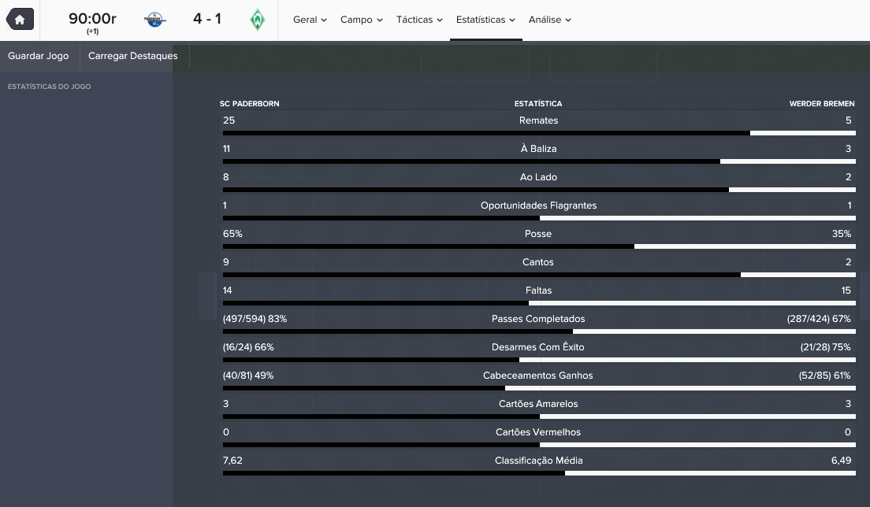Click Bremen's (287/424) 67% passes value
This screenshot has height=507, width=870.
(819, 319)
